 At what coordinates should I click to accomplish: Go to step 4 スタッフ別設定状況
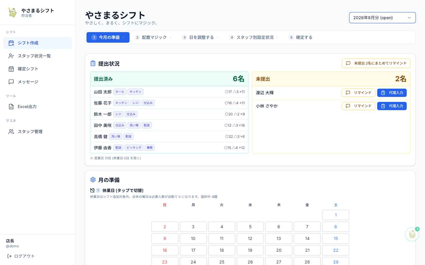click(254, 37)
